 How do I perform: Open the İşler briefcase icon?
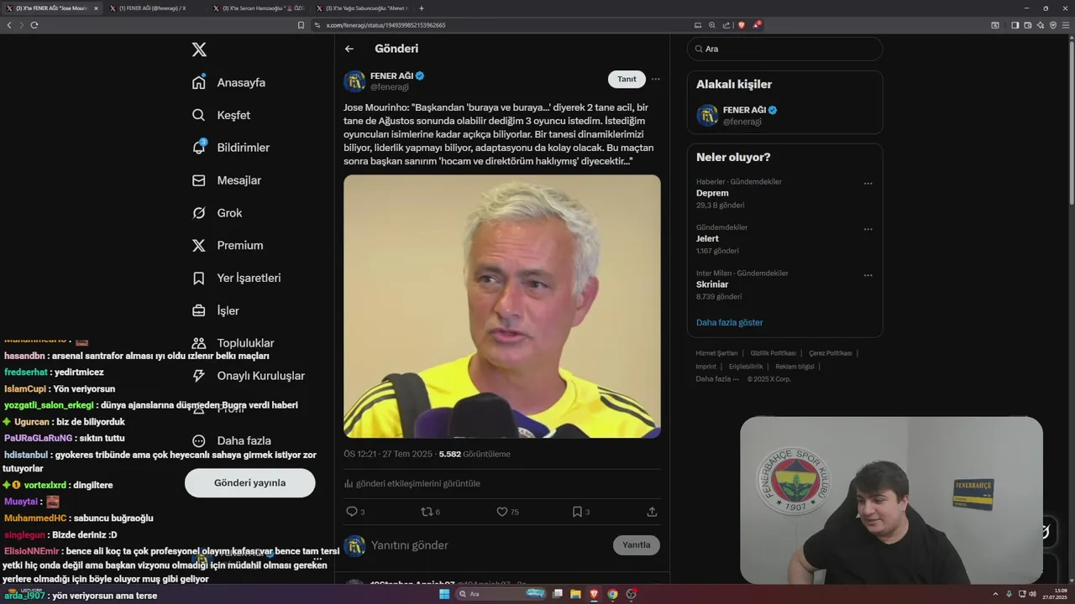click(199, 310)
